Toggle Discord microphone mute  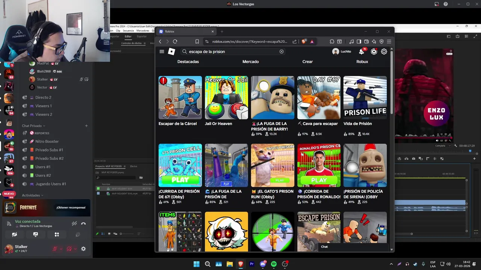(55, 249)
